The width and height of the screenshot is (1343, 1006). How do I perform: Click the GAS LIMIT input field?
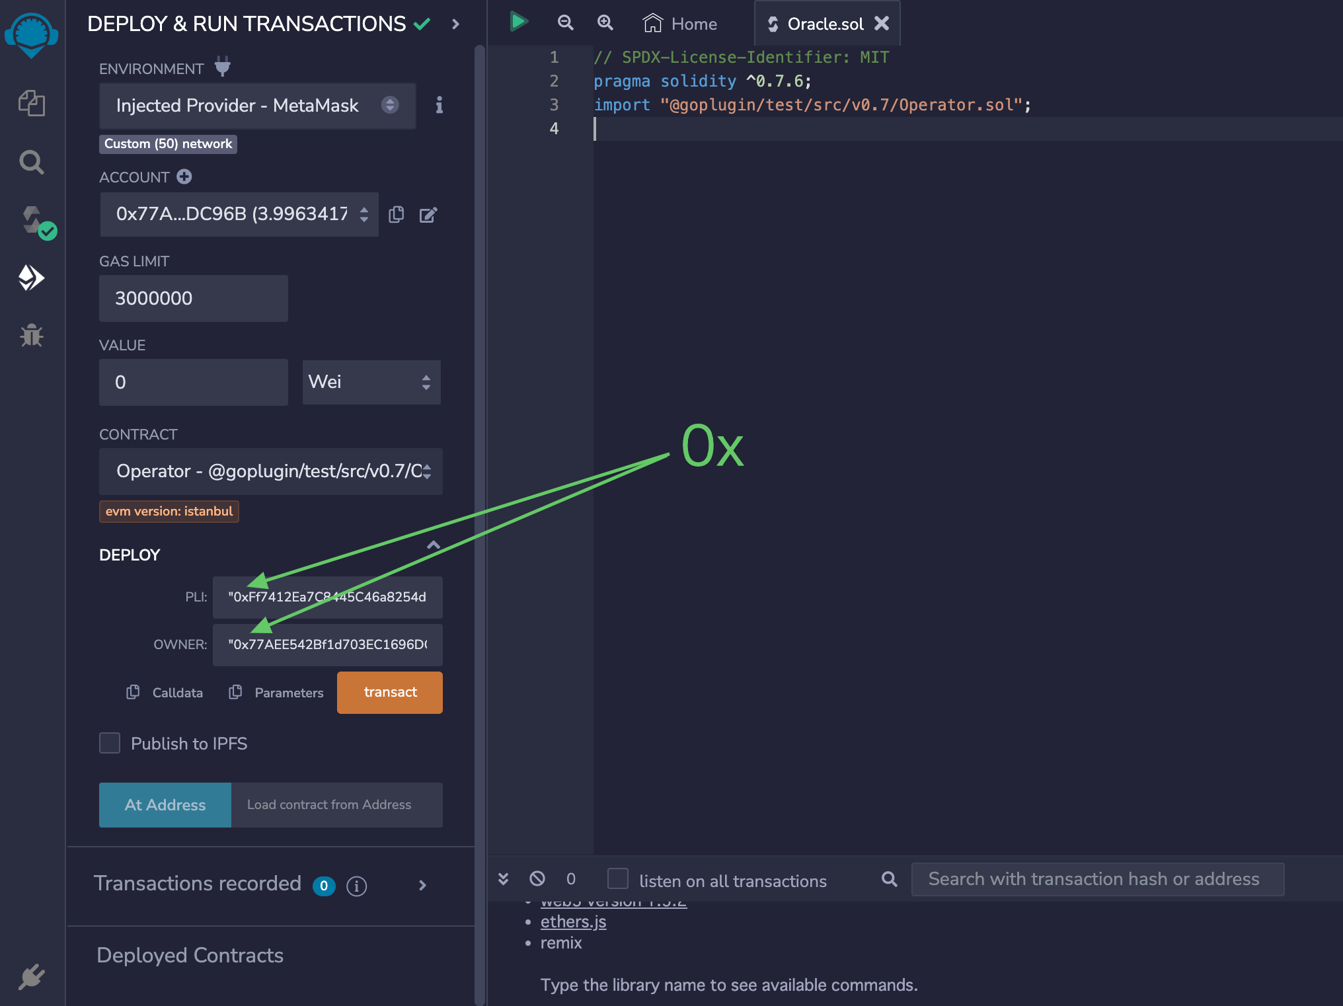[193, 298]
